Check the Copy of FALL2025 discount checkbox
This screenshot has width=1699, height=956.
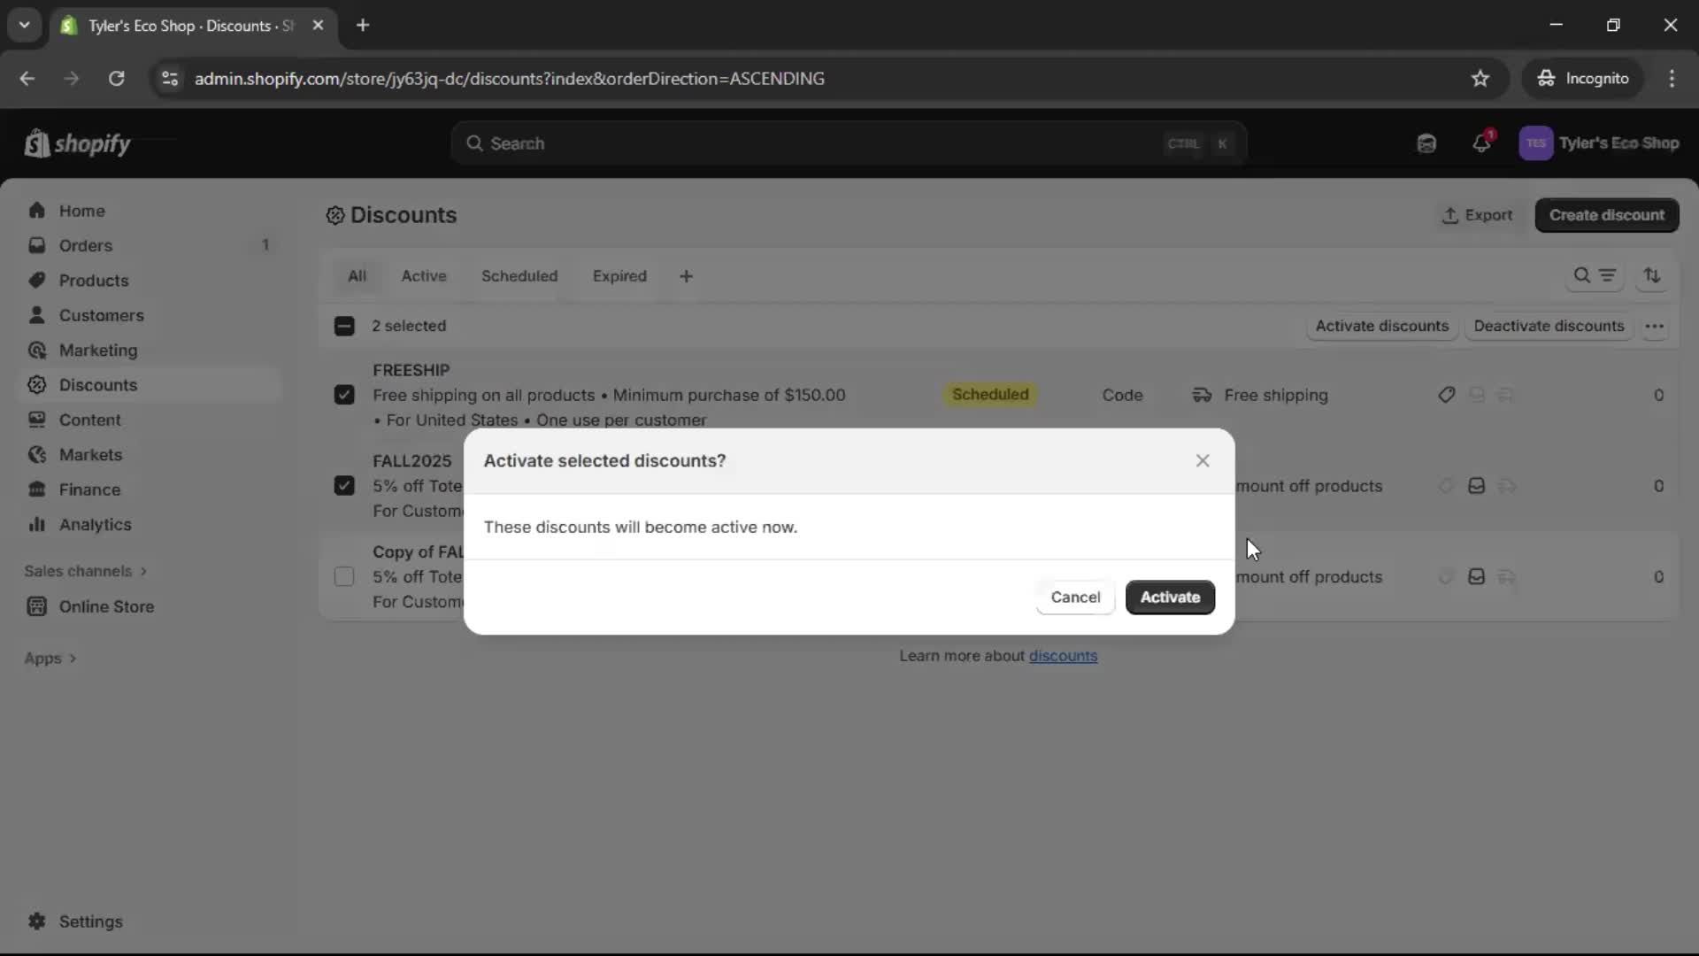coord(344,576)
